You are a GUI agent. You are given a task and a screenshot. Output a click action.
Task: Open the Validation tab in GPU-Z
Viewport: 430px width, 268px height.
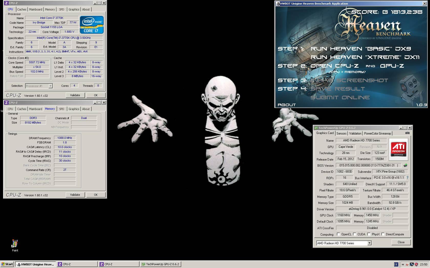[355, 133]
